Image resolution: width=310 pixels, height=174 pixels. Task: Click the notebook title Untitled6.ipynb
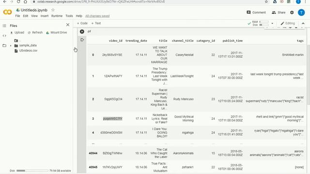(34, 10)
